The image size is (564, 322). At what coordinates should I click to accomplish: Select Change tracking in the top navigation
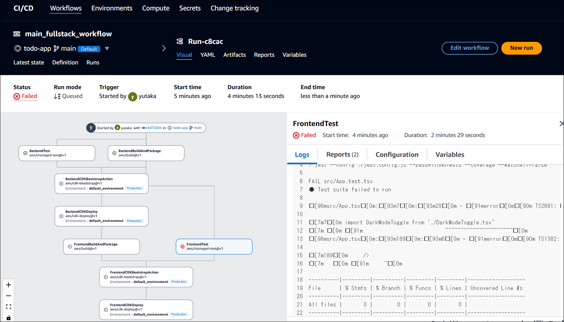point(234,8)
